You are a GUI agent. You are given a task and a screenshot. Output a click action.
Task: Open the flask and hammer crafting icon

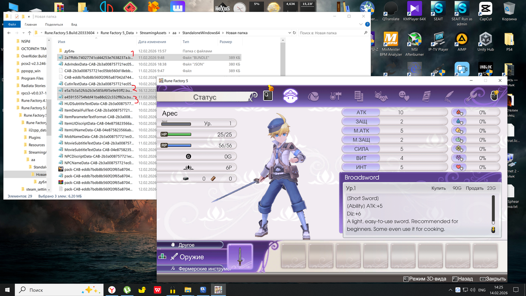tap(336, 96)
